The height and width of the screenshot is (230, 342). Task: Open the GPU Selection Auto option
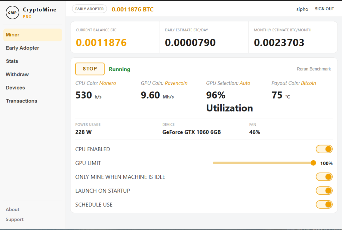pos(245,83)
